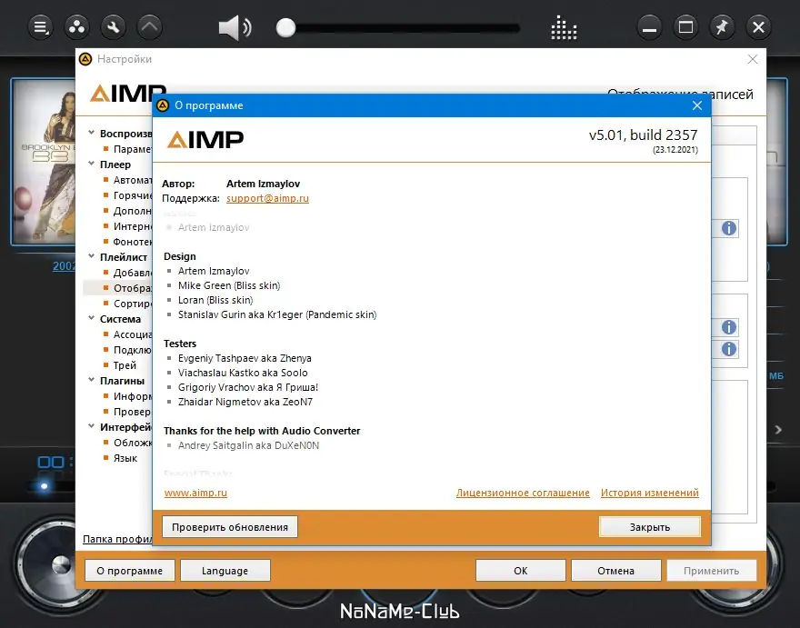
Task: Select the Проверка tree item under Плагины
Action: pos(132,412)
